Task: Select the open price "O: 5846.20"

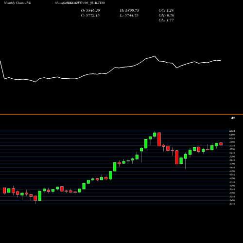Action: pos(90,11)
